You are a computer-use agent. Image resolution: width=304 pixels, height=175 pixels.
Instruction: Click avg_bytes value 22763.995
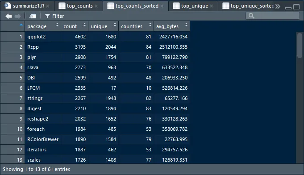[x=176, y=139]
